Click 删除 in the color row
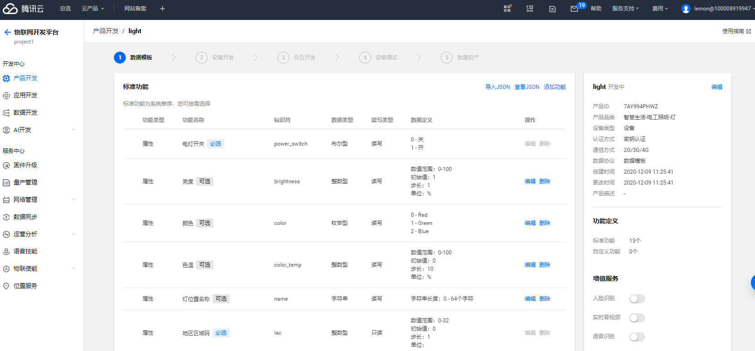Image resolution: width=755 pixels, height=351 pixels. click(x=545, y=223)
